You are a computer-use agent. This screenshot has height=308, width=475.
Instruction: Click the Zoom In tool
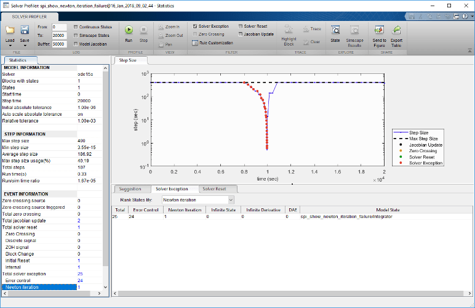coord(169,27)
